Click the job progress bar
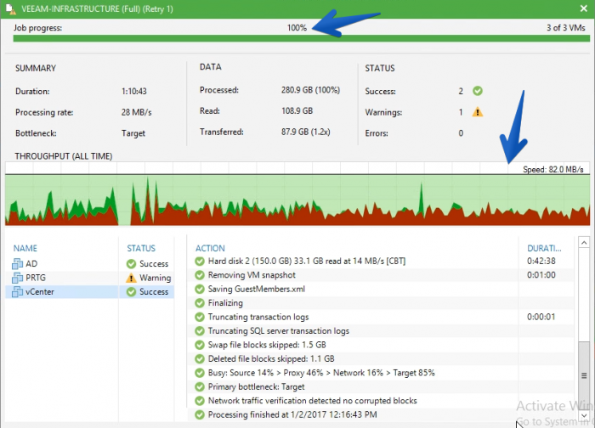The image size is (595, 428). 301,38
